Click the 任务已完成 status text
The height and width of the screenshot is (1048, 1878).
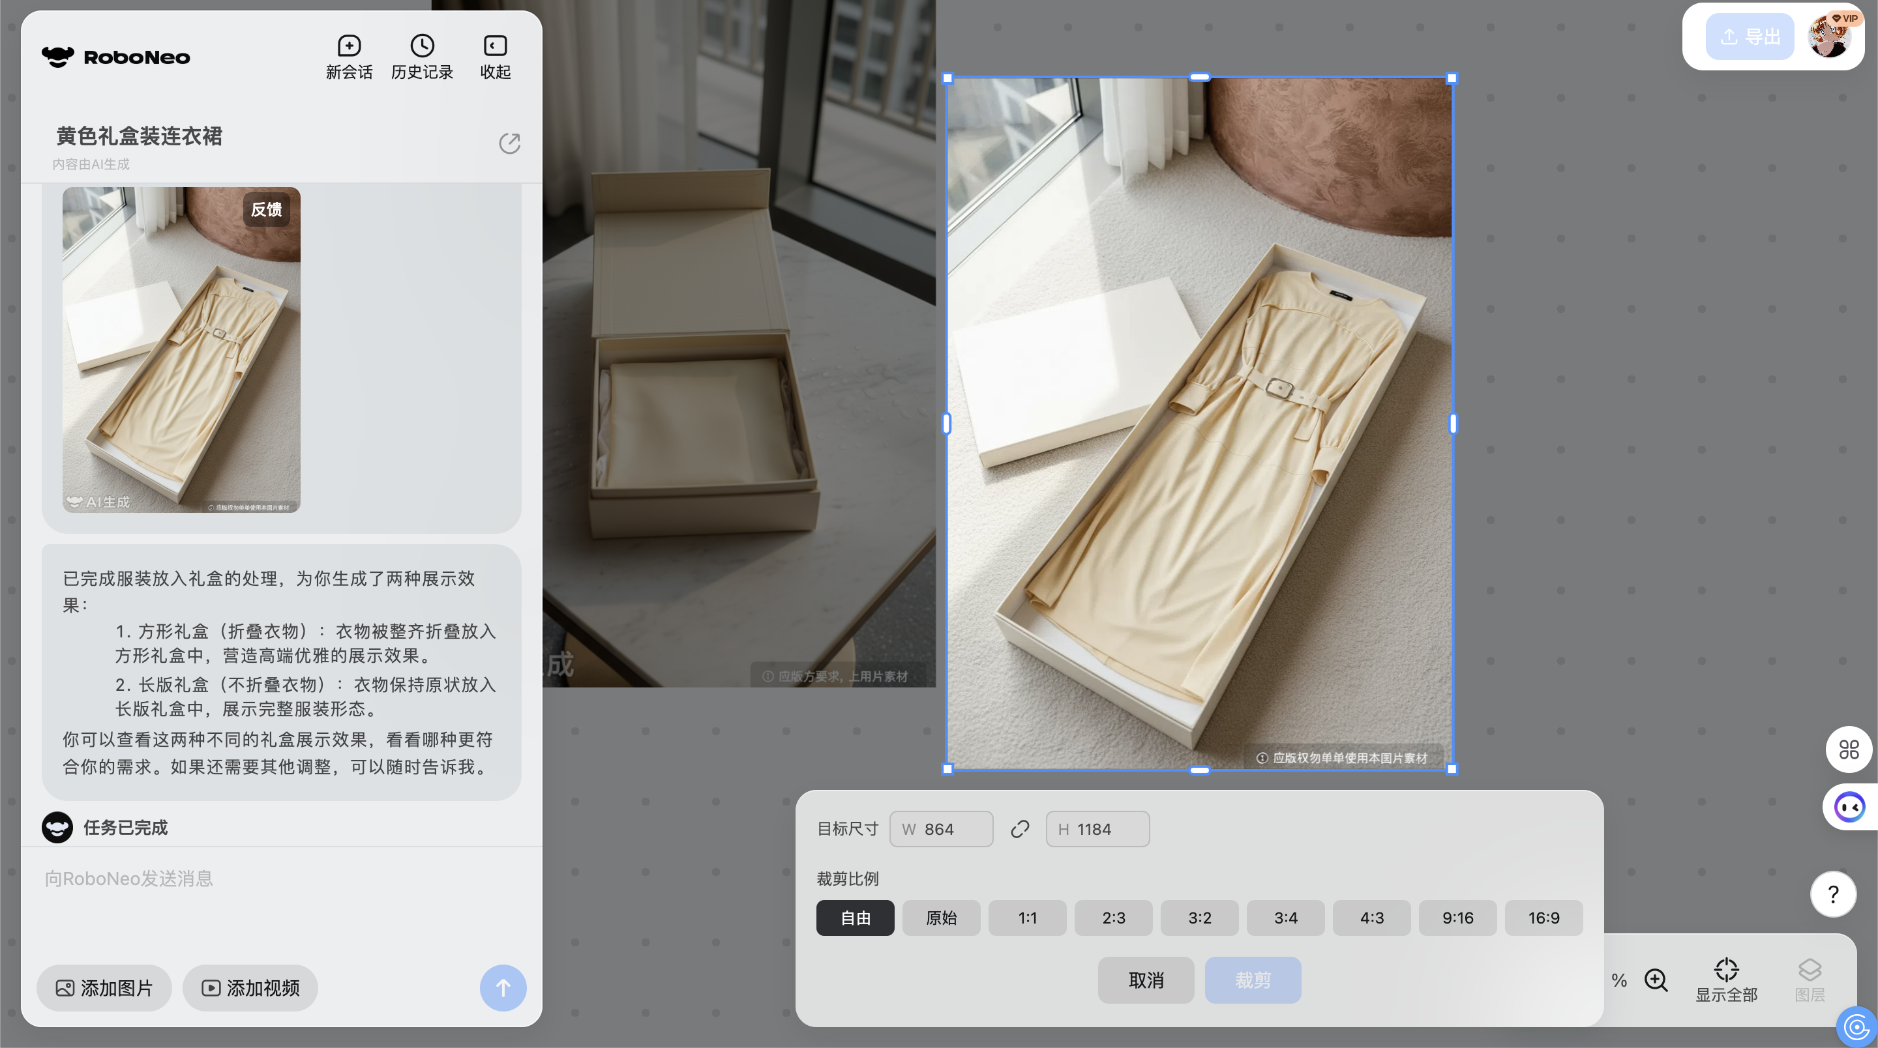click(x=125, y=827)
